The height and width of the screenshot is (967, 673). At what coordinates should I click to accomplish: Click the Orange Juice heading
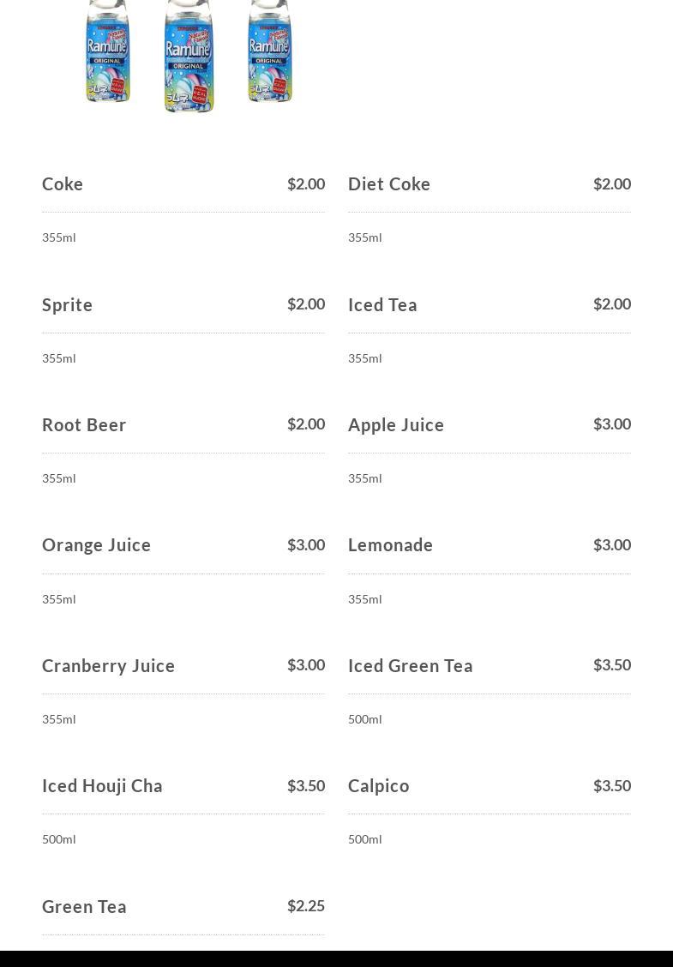pos(96,545)
